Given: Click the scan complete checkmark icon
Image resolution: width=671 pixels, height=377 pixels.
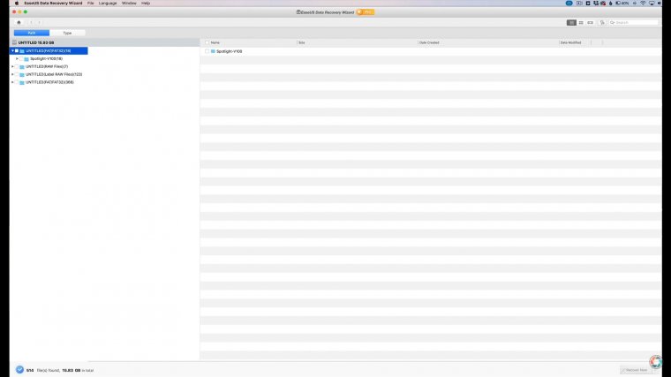Looking at the screenshot, I should pyautogui.click(x=19, y=370).
